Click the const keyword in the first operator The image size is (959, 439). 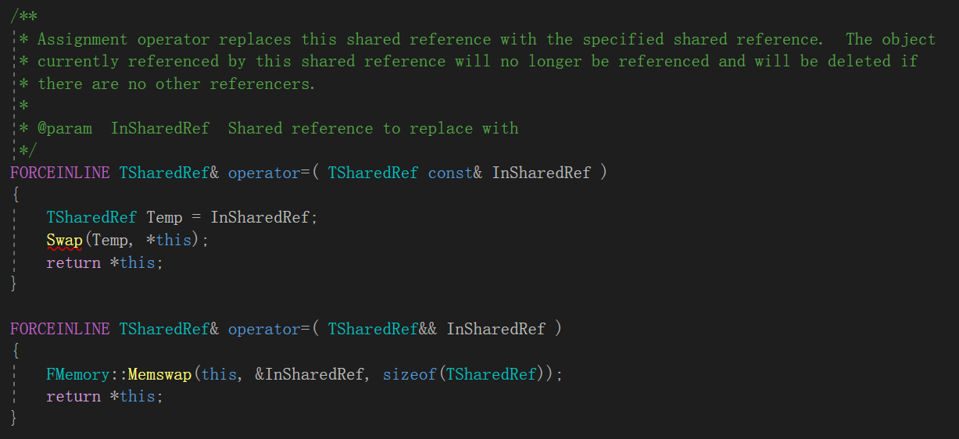(450, 173)
